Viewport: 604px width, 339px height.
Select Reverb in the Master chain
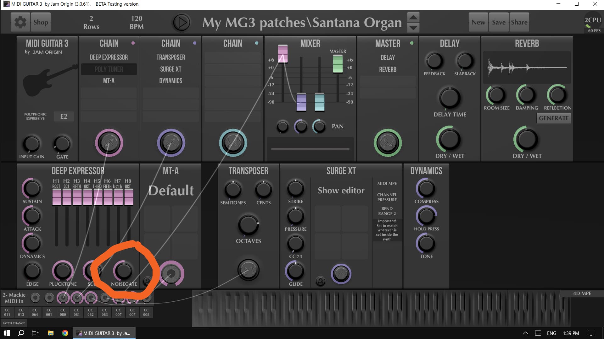coord(388,69)
